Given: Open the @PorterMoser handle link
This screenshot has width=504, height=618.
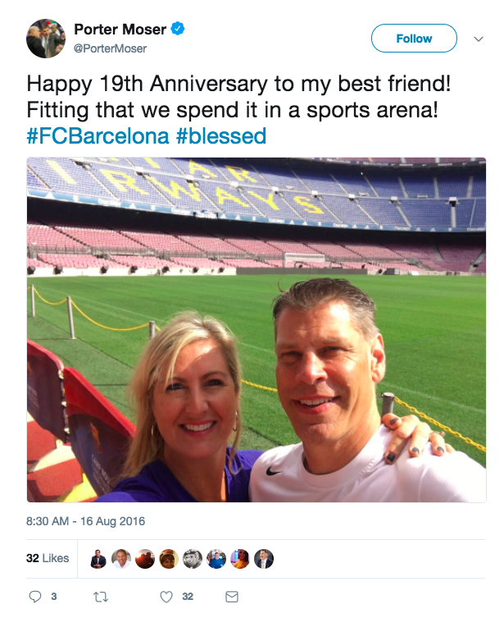Looking at the screenshot, I should 110,48.
